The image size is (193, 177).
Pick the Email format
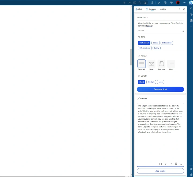(151, 64)
